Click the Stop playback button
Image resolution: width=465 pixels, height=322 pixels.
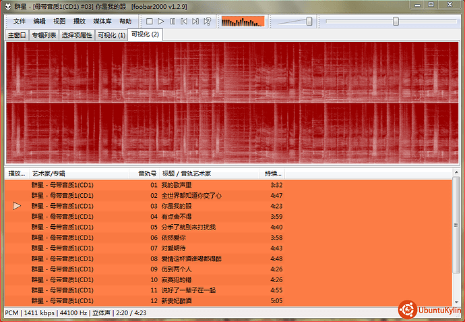[150, 22]
